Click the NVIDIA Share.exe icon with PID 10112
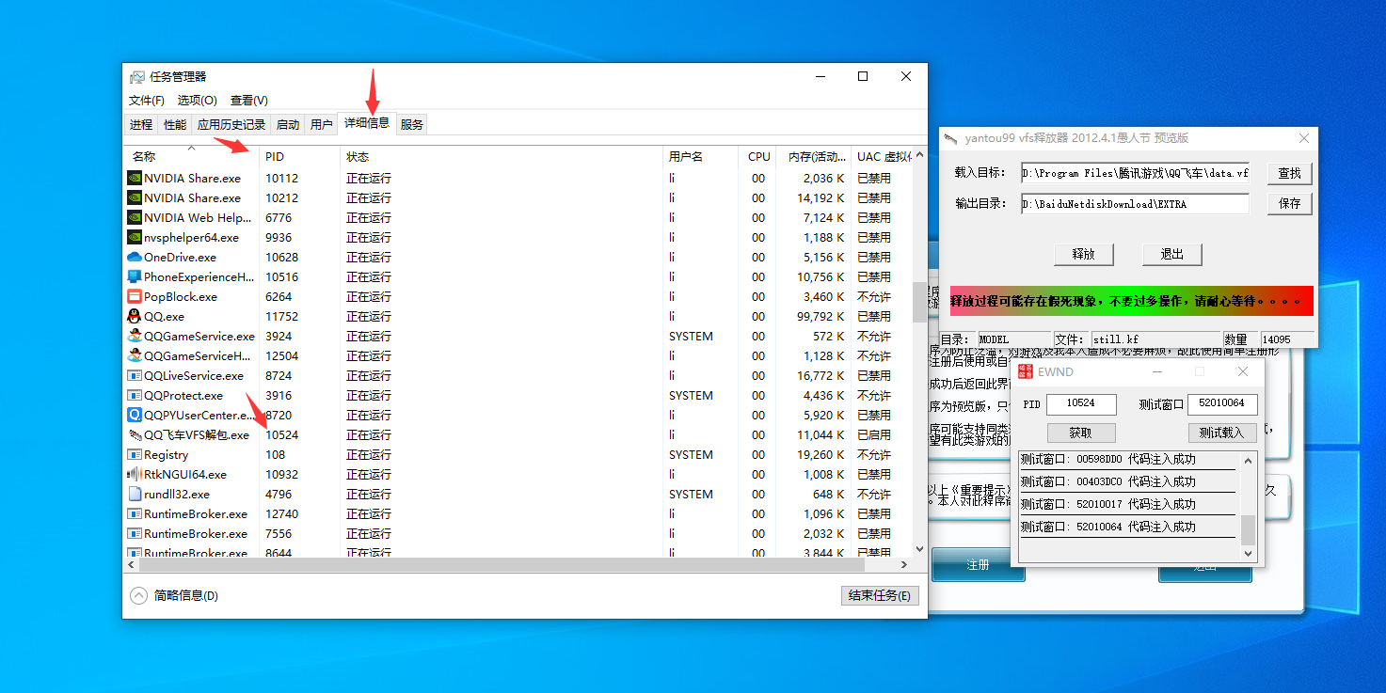The width and height of the screenshot is (1386, 693). (x=134, y=178)
